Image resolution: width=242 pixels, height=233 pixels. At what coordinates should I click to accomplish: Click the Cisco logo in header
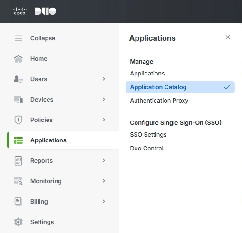coord(19,11)
